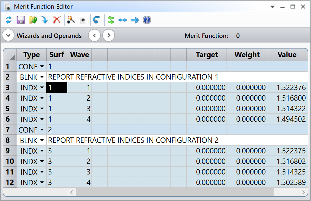
Task: Expand the Wizards and Operands panel
Action: pyautogui.click(x=8, y=36)
